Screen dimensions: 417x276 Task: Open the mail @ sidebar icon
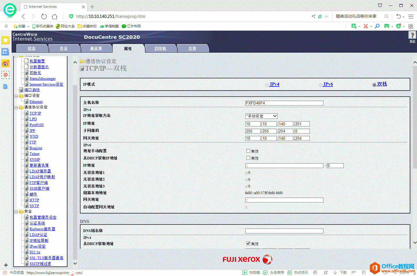(6, 75)
